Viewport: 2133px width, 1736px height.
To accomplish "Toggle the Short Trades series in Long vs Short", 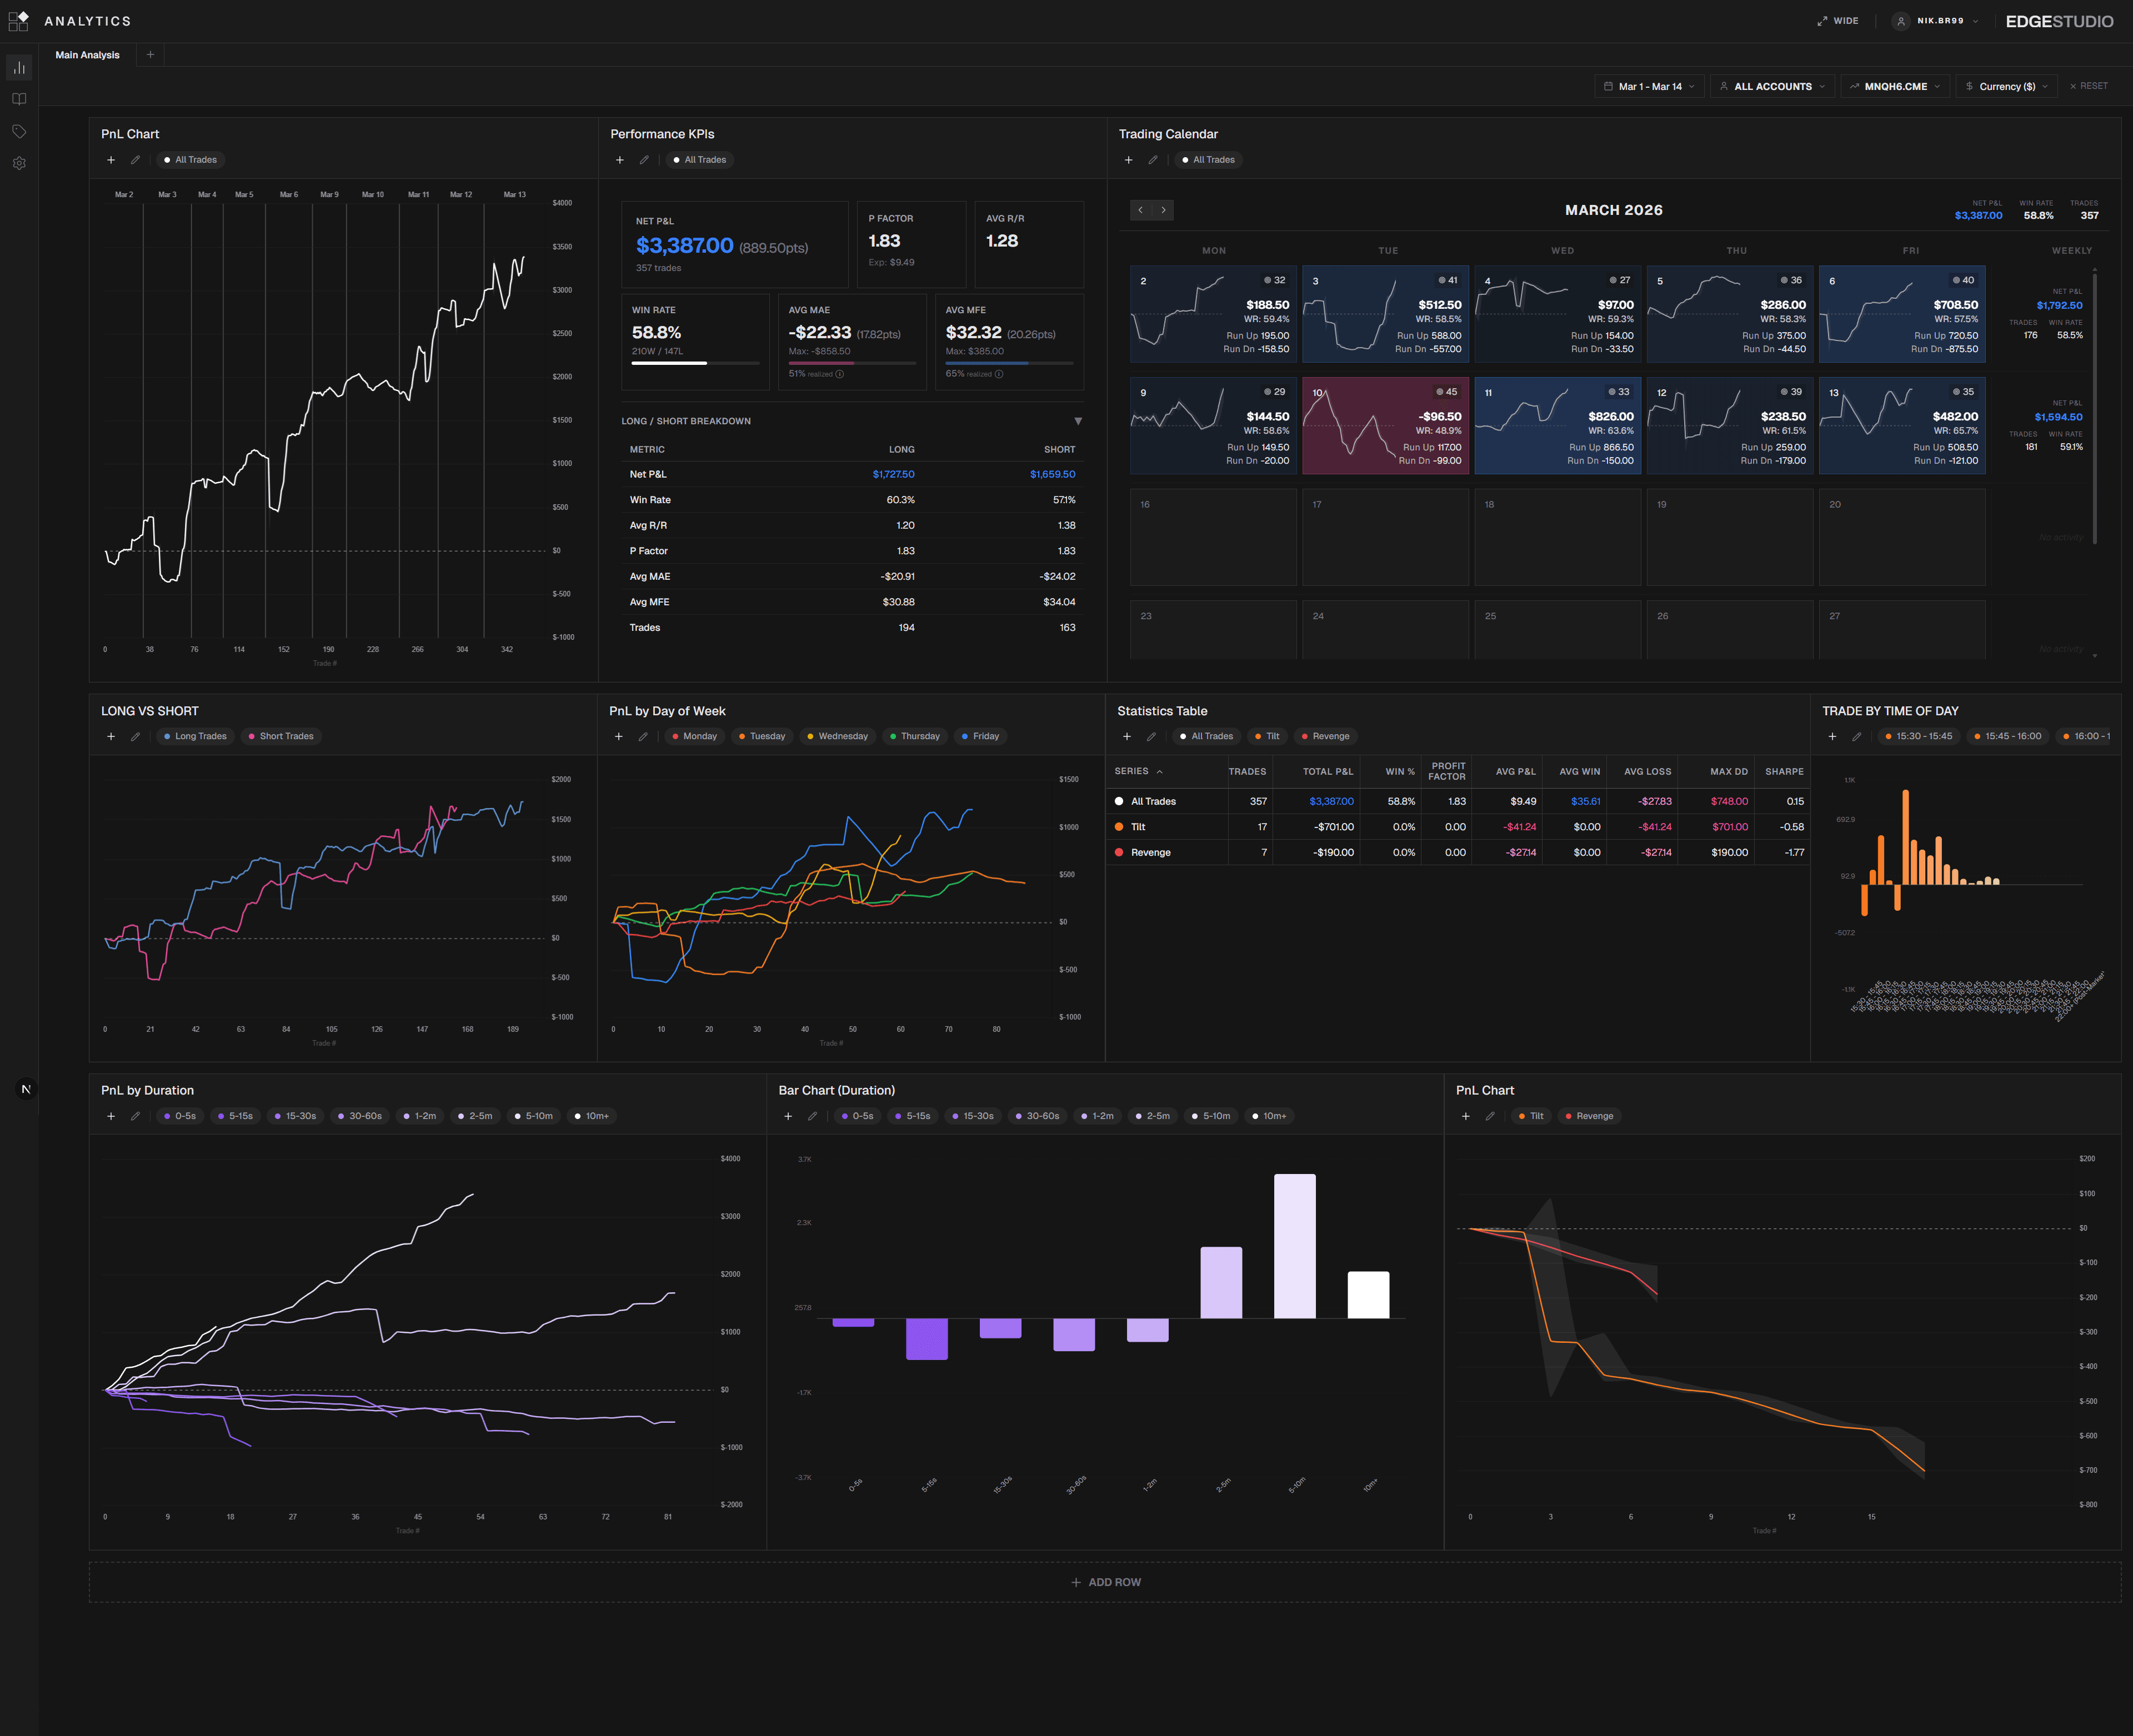I will 281,736.
